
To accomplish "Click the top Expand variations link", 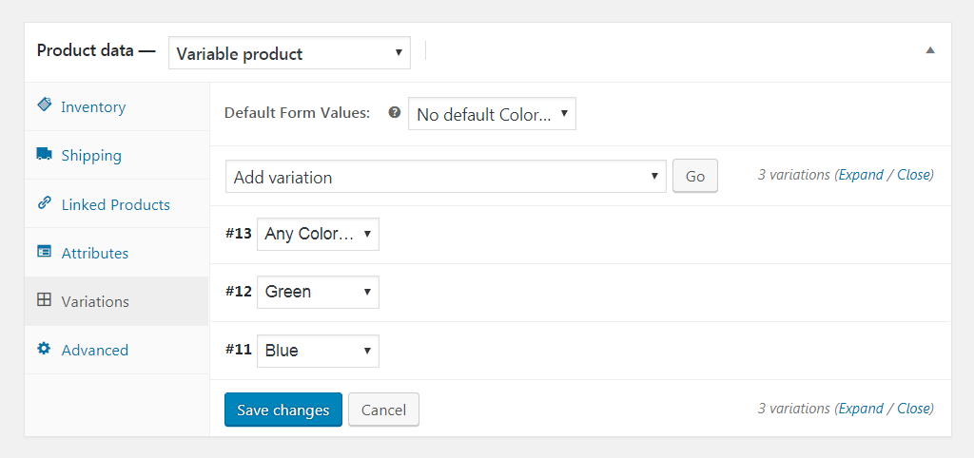I will point(861,175).
